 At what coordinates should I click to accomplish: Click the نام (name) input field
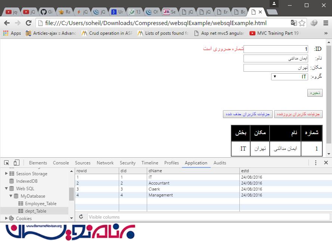pos(276,58)
